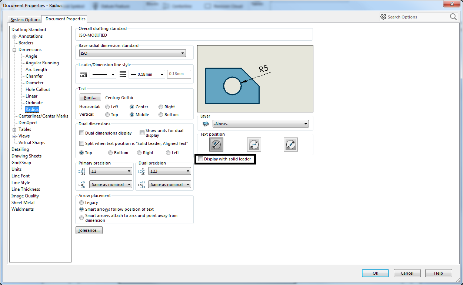Click the Font... button
The image size is (463, 285).
coord(90,98)
